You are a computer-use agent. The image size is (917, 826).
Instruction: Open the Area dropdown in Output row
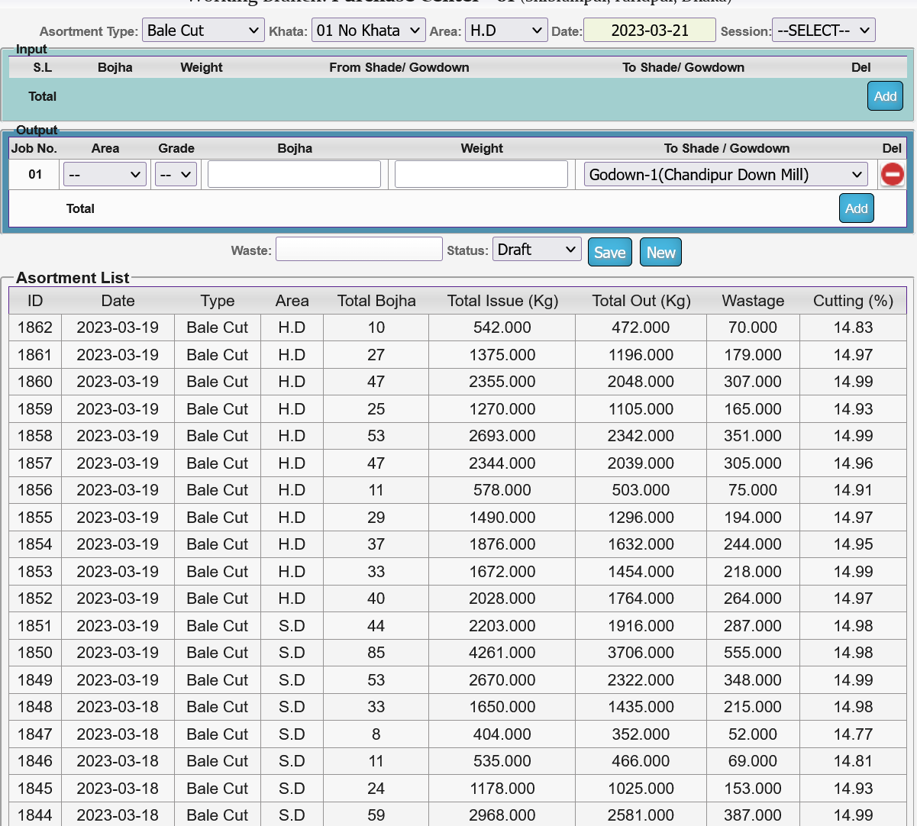tap(105, 175)
